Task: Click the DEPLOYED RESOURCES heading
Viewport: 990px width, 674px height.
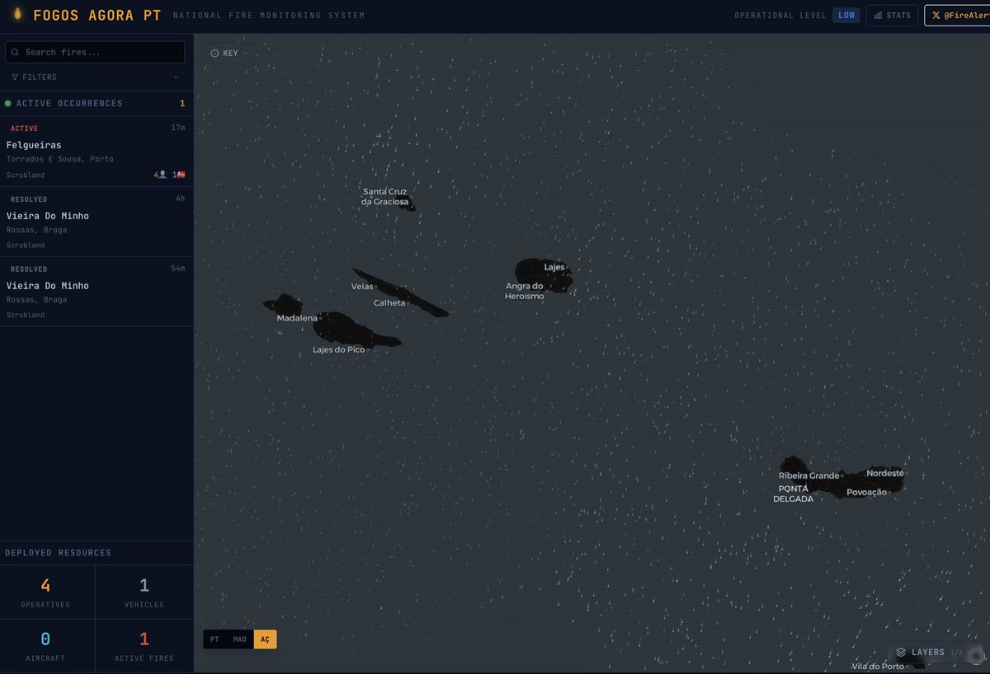Action: coord(58,553)
